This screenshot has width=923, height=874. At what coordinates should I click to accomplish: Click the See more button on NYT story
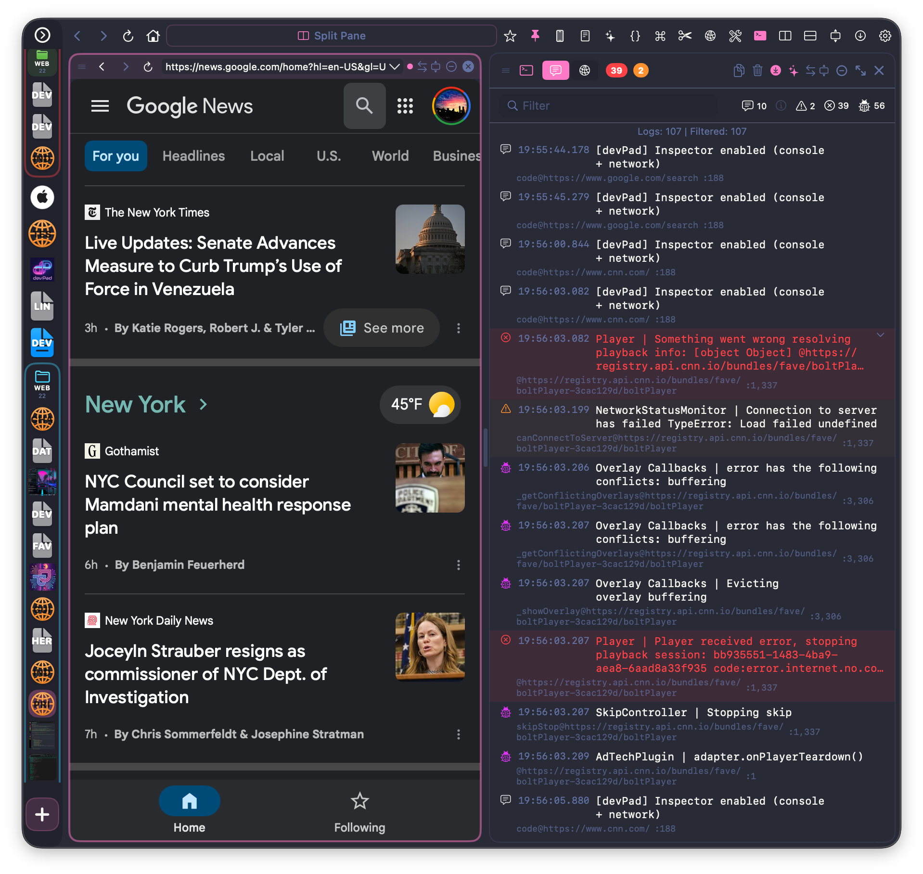point(381,328)
